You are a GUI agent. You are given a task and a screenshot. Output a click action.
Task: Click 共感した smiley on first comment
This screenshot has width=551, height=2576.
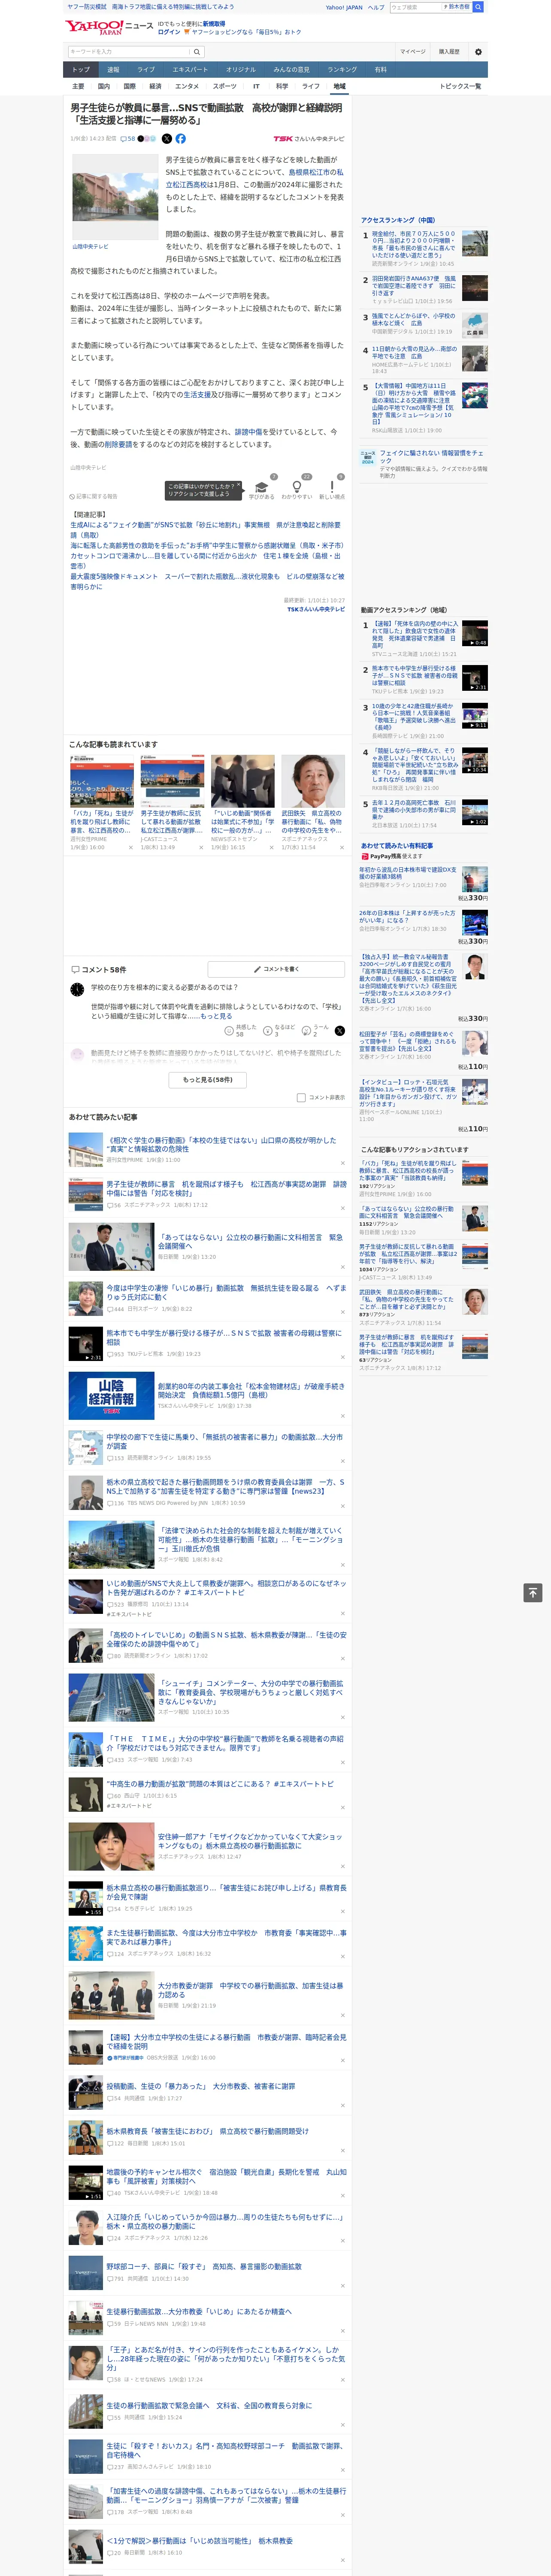point(229,1030)
